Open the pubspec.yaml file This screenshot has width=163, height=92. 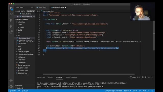[x=23, y=71]
